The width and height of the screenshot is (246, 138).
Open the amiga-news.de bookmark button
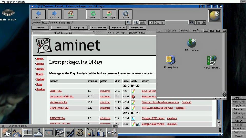pyautogui.click(x=118, y=28)
